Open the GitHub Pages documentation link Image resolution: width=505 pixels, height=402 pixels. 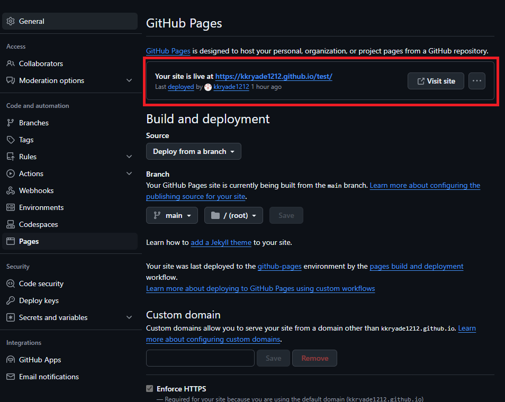tap(168, 51)
